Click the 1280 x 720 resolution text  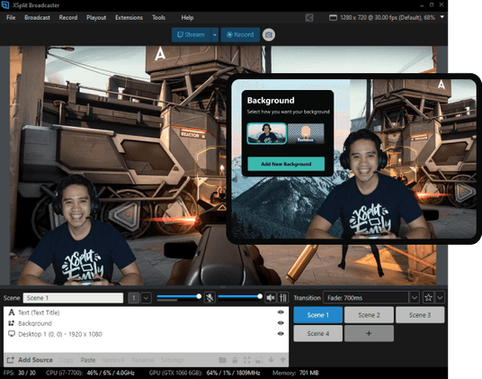tap(388, 17)
